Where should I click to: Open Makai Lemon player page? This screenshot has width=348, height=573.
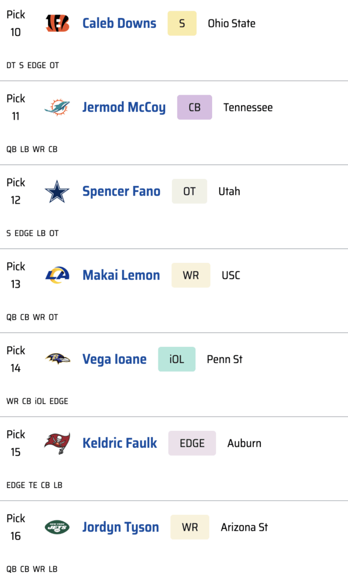pyautogui.click(x=121, y=275)
